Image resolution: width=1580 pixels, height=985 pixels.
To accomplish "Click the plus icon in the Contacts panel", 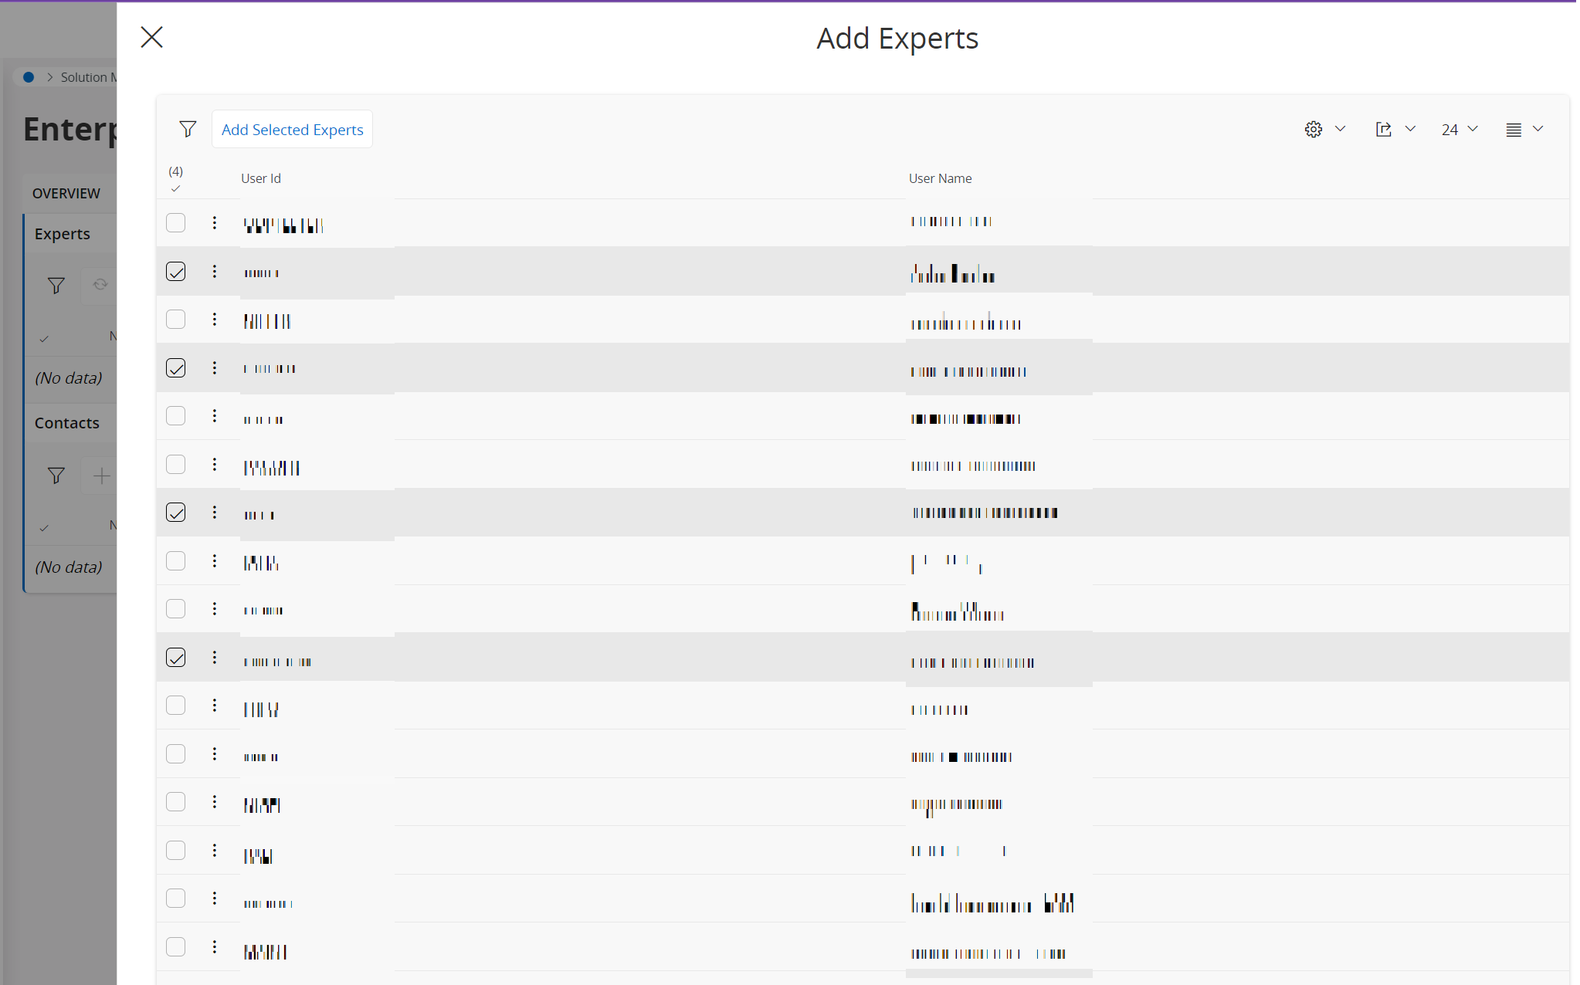I will (x=101, y=476).
